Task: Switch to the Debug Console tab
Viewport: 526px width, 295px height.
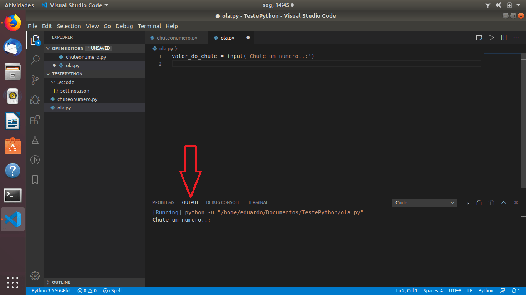Action: 223,202
